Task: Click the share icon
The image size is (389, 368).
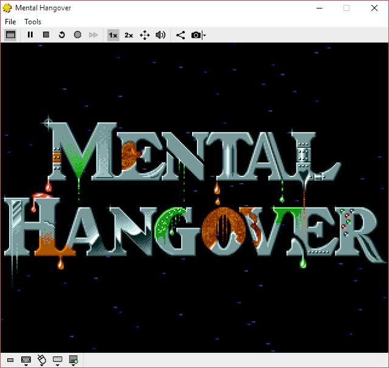Action: pyautogui.click(x=181, y=35)
